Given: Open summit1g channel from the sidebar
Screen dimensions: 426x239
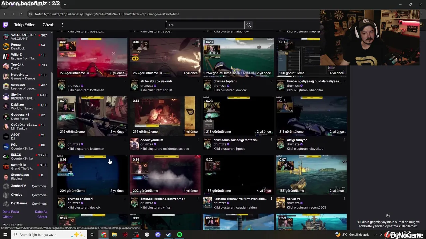Looking at the screenshot, I should (x=25, y=166).
